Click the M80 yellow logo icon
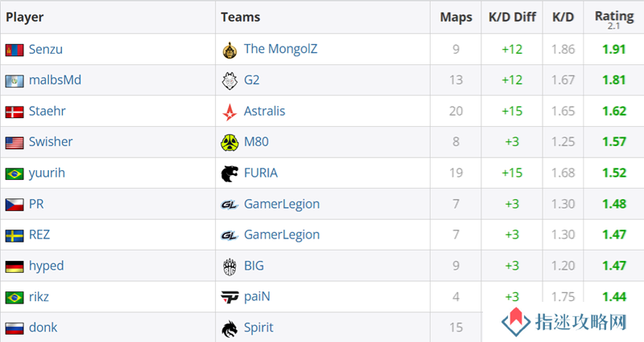This screenshot has height=342, width=644. 229,143
